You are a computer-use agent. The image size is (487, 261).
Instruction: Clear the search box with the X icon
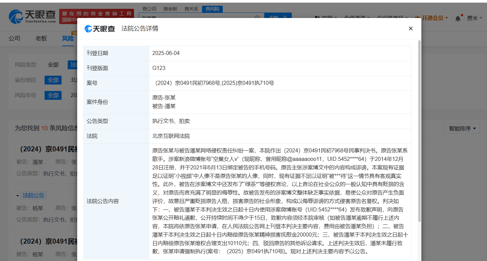coord(257,17)
